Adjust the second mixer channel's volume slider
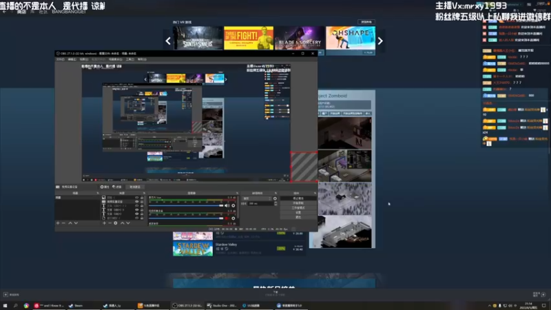 pyautogui.click(x=186, y=218)
